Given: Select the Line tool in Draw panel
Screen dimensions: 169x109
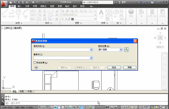Looking at the screenshot, I should [x=5, y=13].
